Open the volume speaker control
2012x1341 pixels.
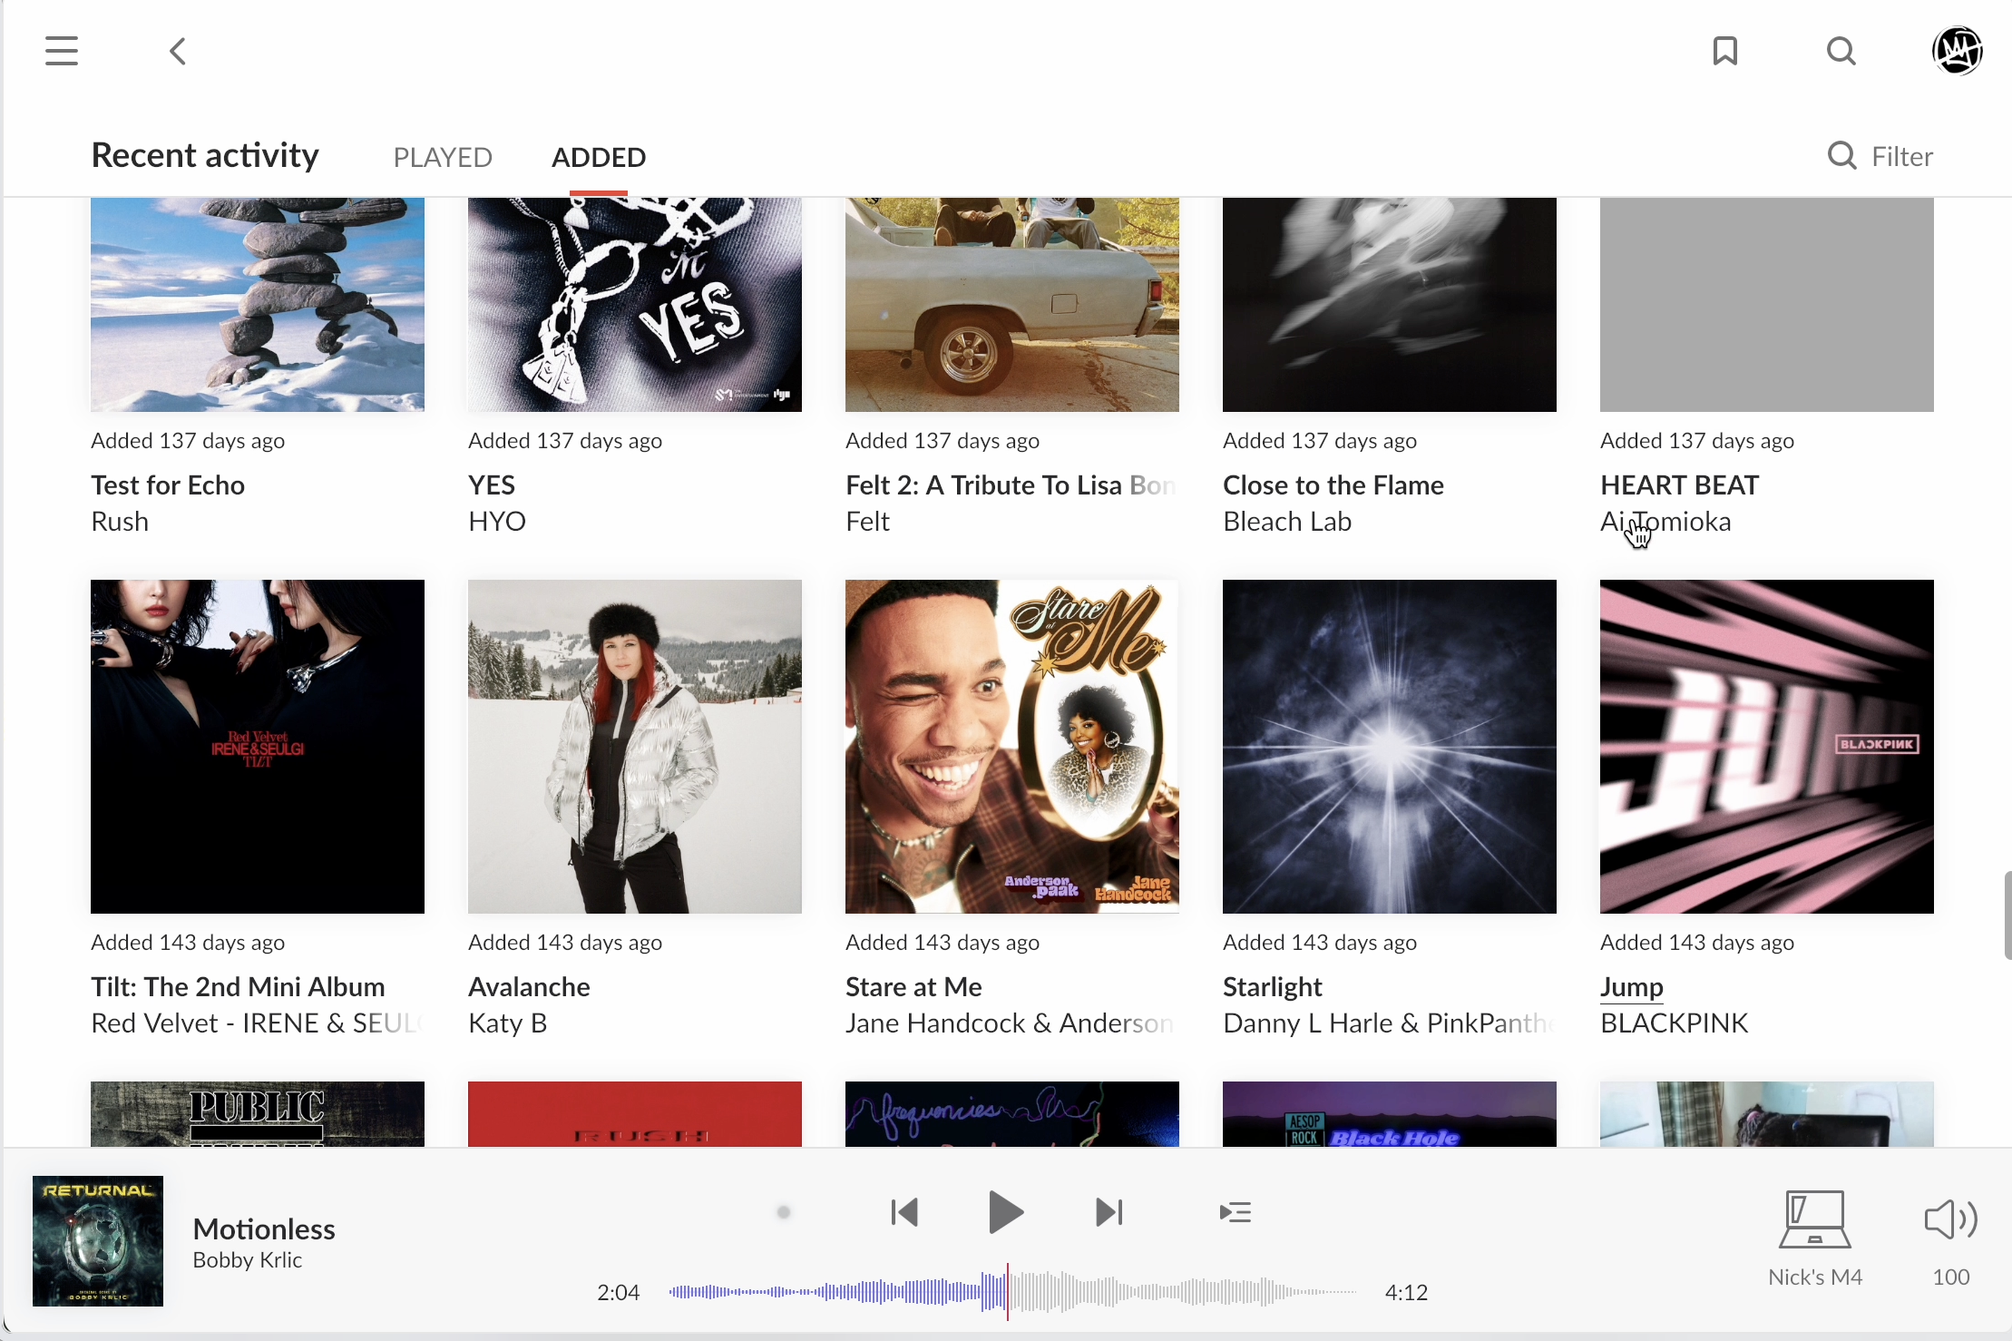tap(1950, 1221)
